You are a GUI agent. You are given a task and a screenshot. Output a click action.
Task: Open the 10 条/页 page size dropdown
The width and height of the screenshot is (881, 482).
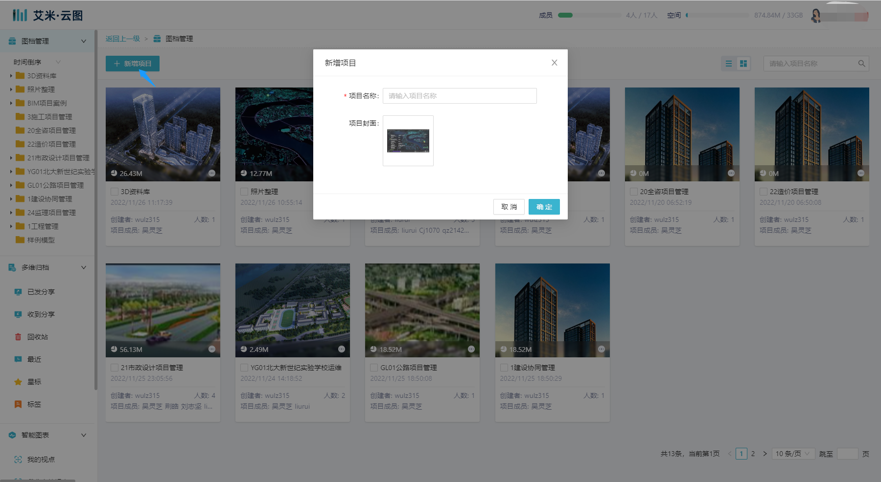point(793,454)
